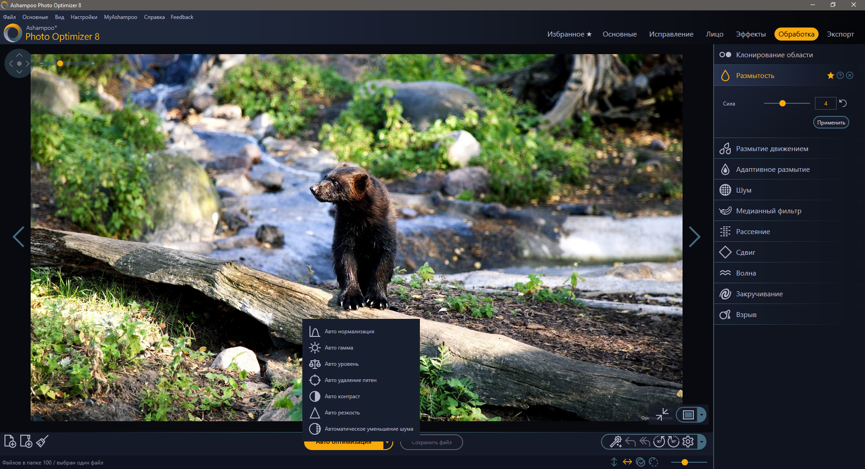The height and width of the screenshot is (469, 865).
Task: Rotate image 90° clockwise
Action: coord(674,441)
